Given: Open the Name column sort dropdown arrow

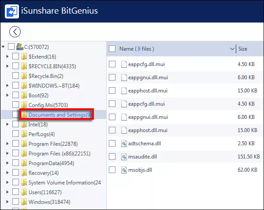Looking at the screenshot, I should point(232,49).
